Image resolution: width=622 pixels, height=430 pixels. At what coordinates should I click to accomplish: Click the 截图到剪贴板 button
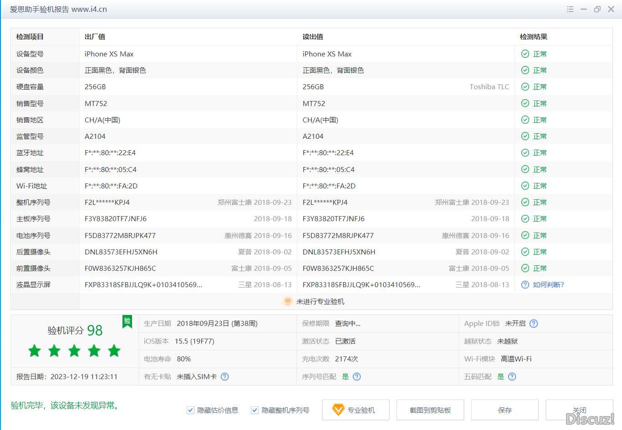pos(430,410)
